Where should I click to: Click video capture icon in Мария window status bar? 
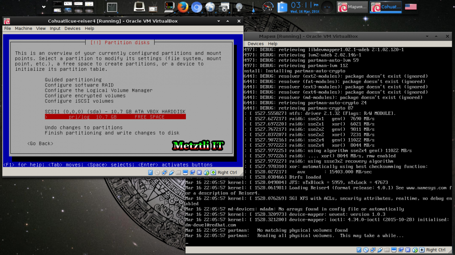pos(401,250)
